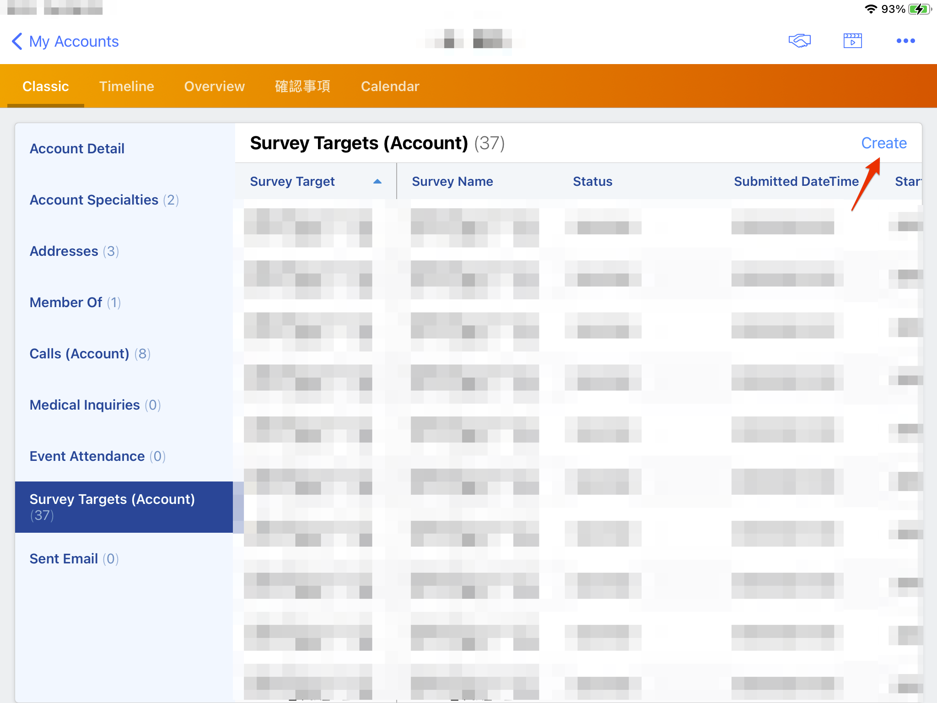
Task: Sort by the Survey Name column header
Action: [452, 182]
